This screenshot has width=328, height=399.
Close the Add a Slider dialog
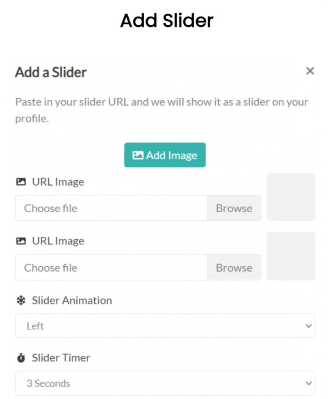click(x=310, y=71)
